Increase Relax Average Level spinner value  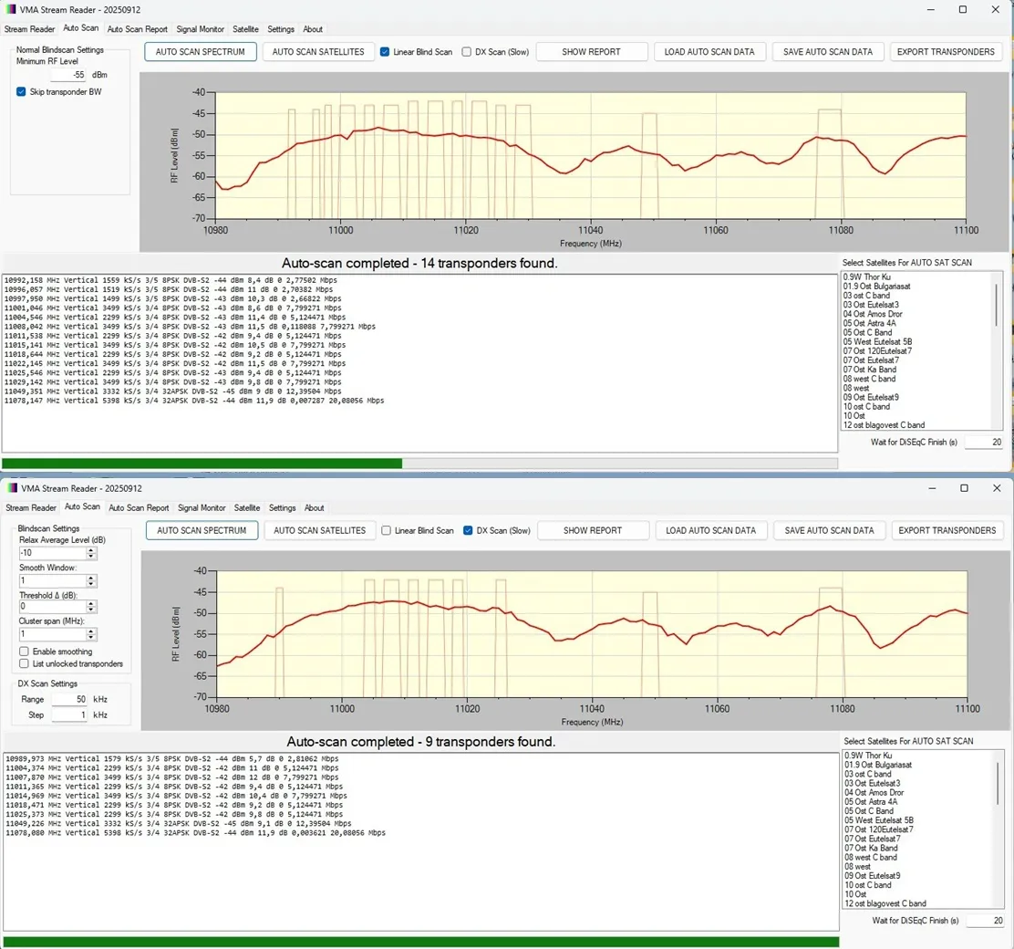tap(91, 550)
